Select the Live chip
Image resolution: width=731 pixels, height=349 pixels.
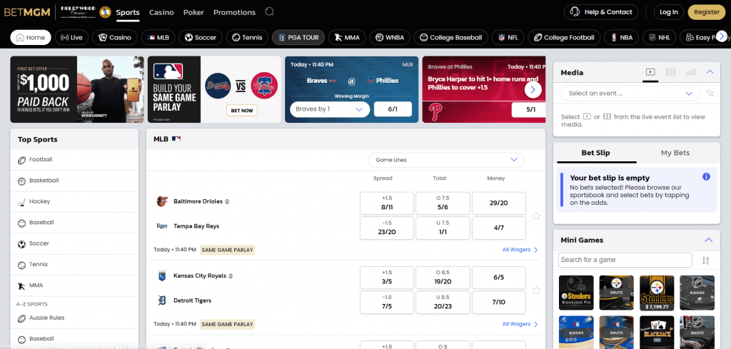[x=71, y=37]
